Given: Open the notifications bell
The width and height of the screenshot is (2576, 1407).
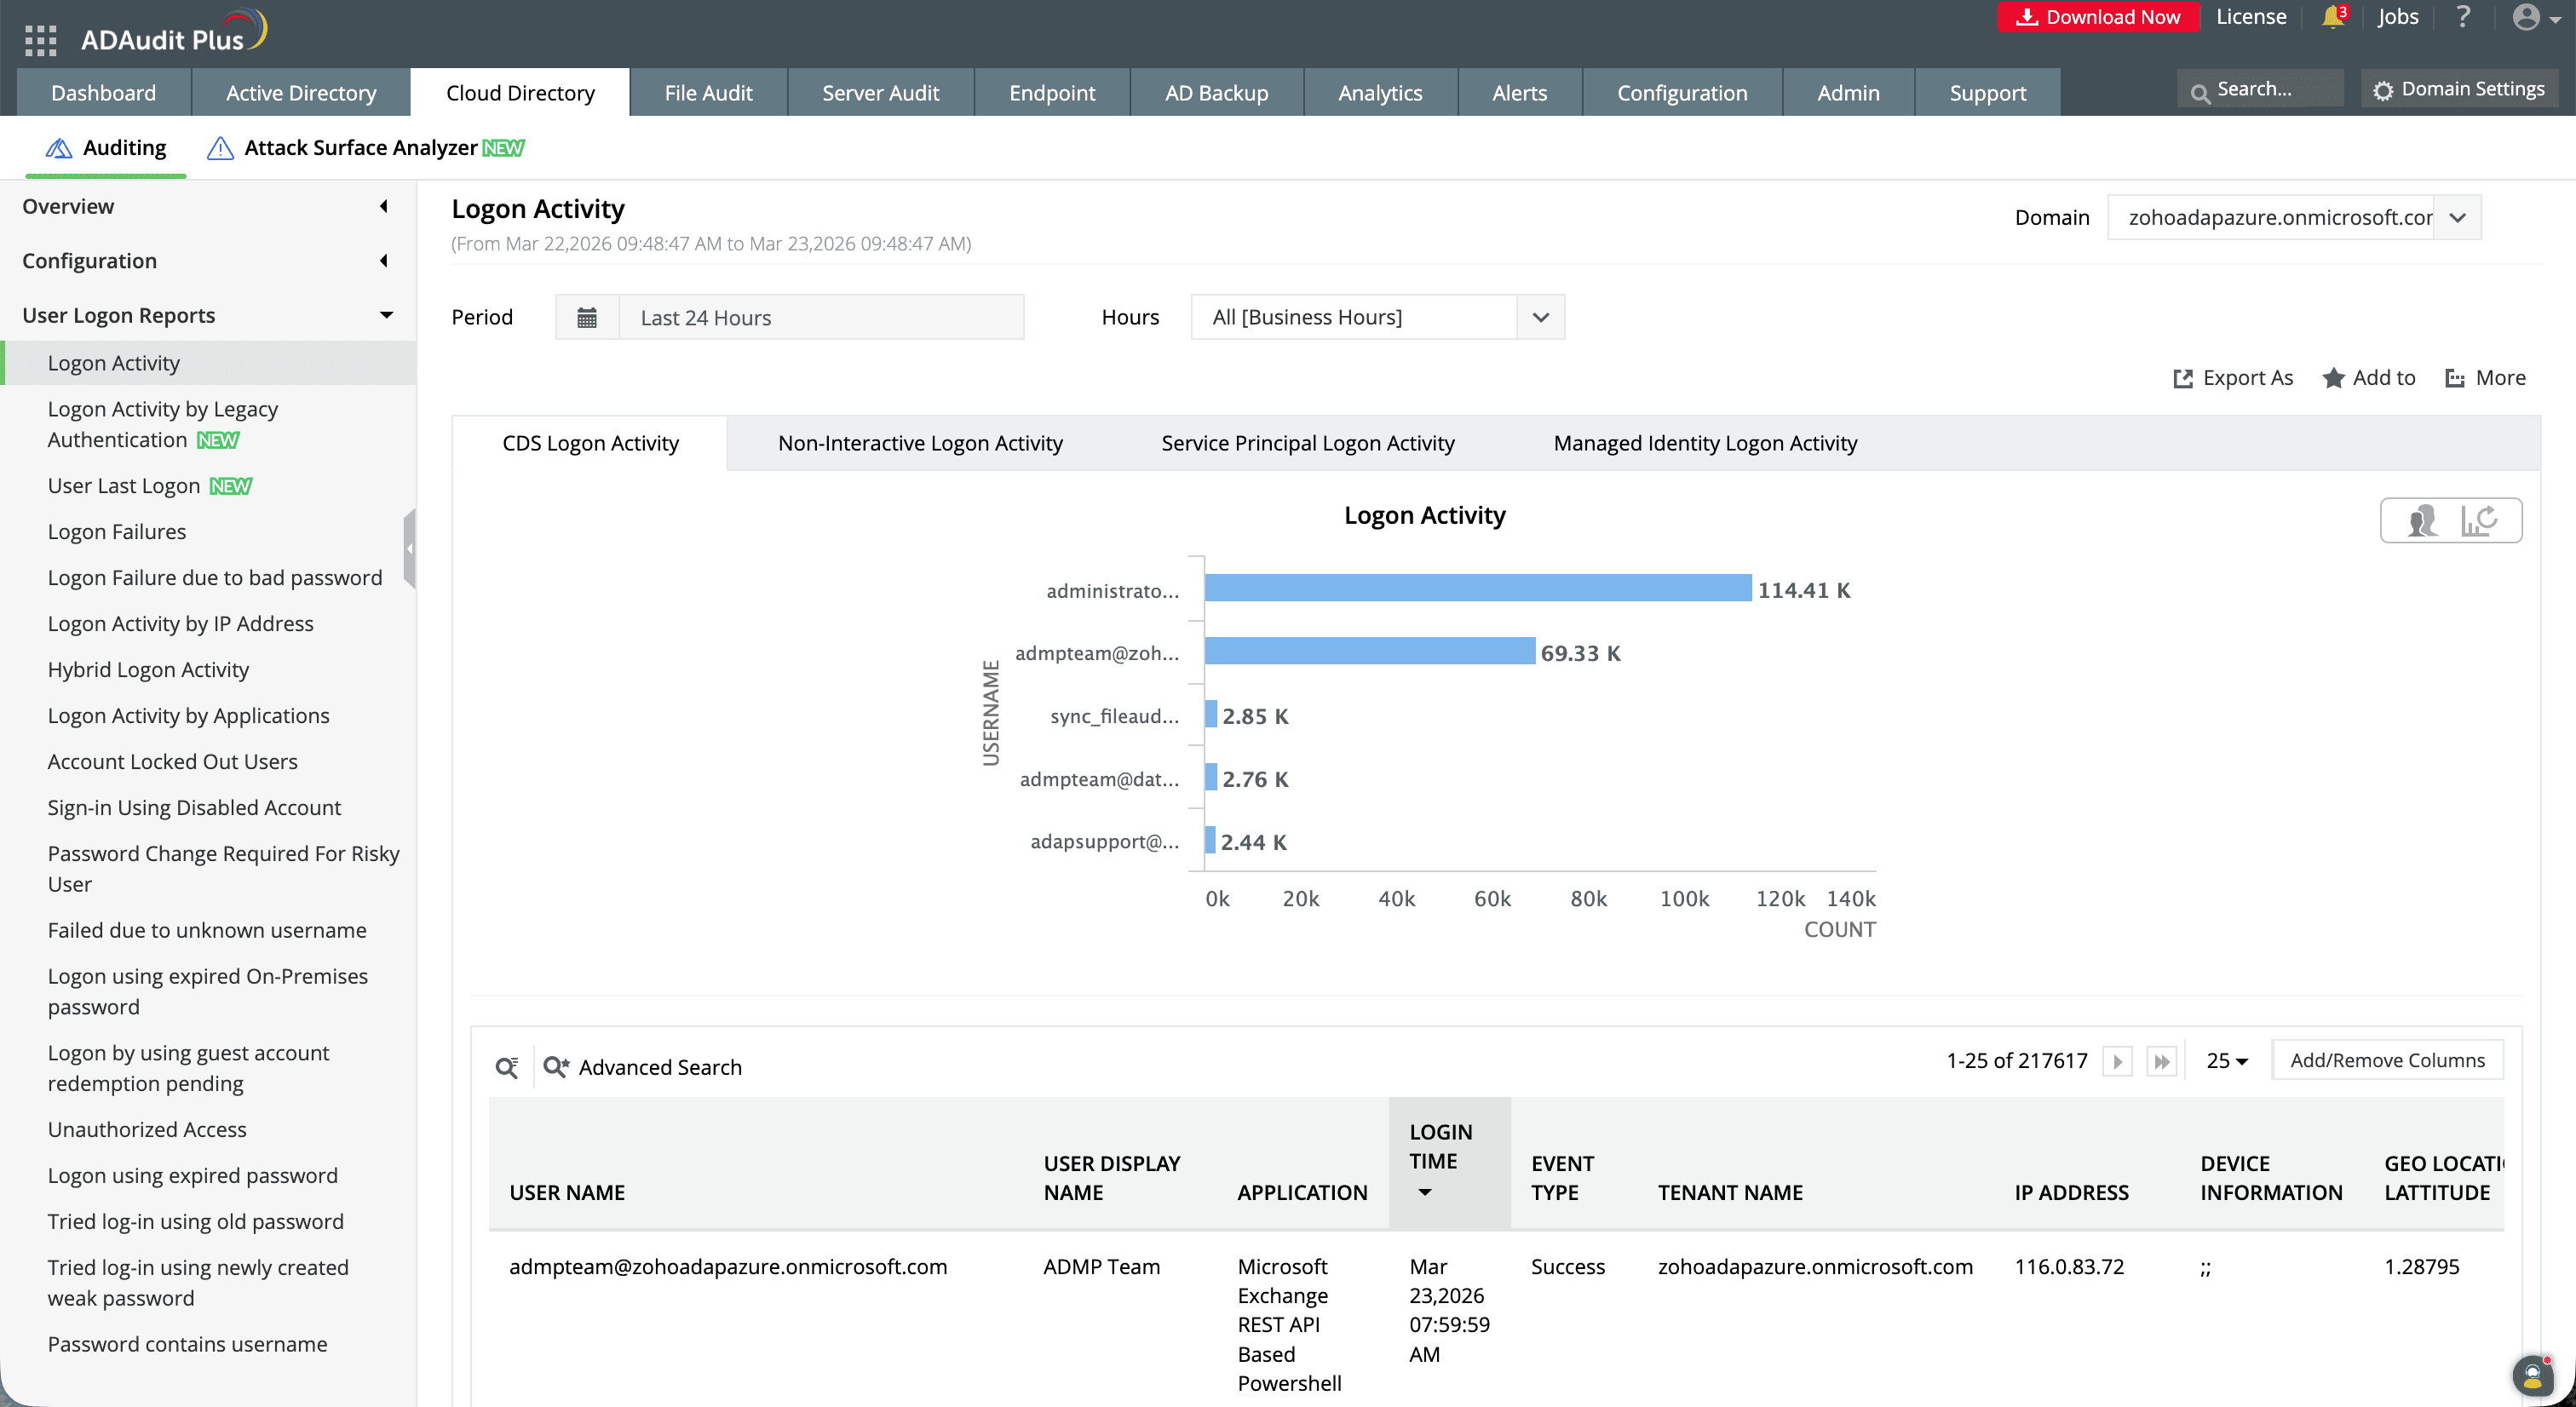Looking at the screenshot, I should tap(2331, 17).
